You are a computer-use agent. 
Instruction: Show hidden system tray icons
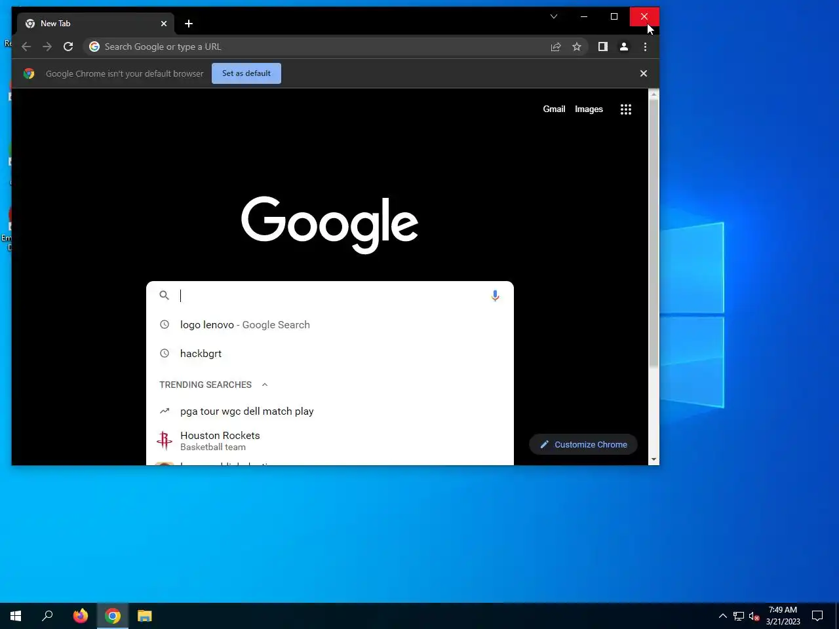coord(723,616)
